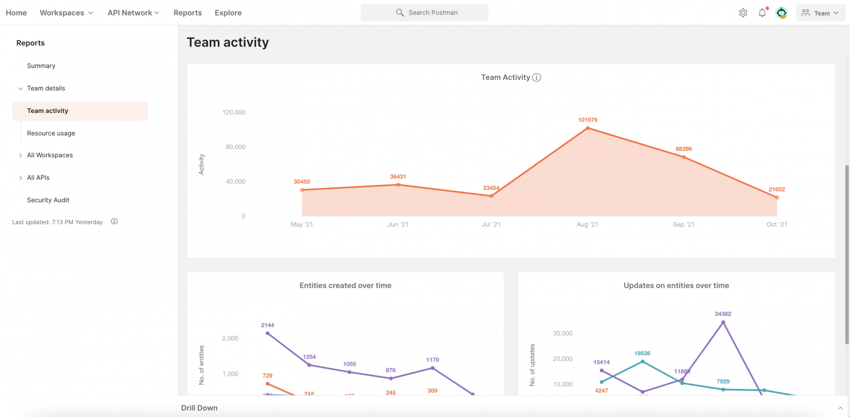Screen dimensions: 850x417
Task: Click the Team Activity info icon
Action: coord(536,78)
